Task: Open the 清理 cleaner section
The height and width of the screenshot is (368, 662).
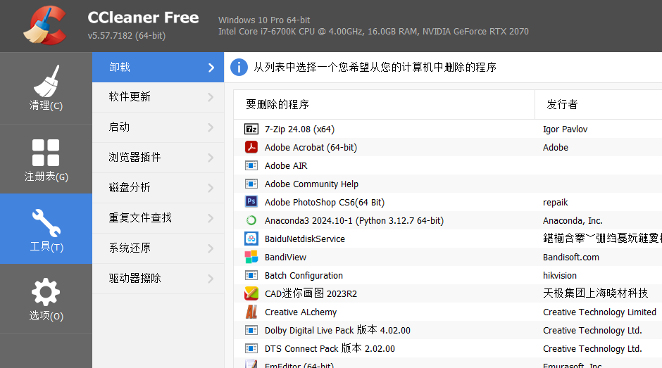Action: 46,88
